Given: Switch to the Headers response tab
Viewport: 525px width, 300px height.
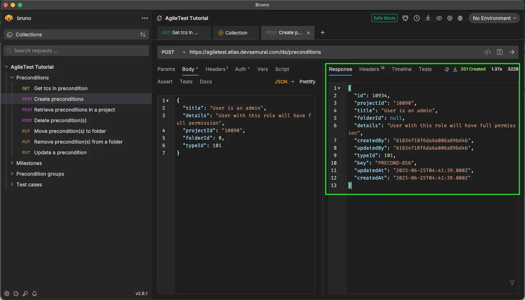Looking at the screenshot, I should click(x=369, y=69).
